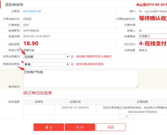Click the resize handle of the 审核意见 text area
The image size is (167, 135).
tap(137, 86)
